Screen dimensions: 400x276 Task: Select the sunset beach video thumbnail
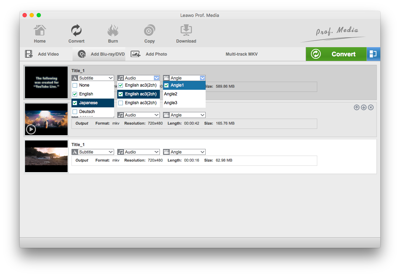pyautogui.click(x=46, y=156)
